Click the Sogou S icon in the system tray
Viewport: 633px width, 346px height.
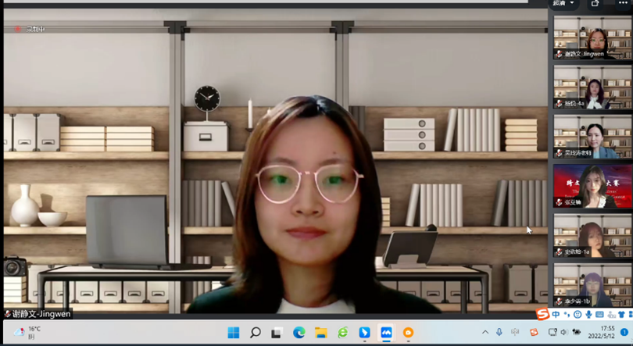[534, 332]
